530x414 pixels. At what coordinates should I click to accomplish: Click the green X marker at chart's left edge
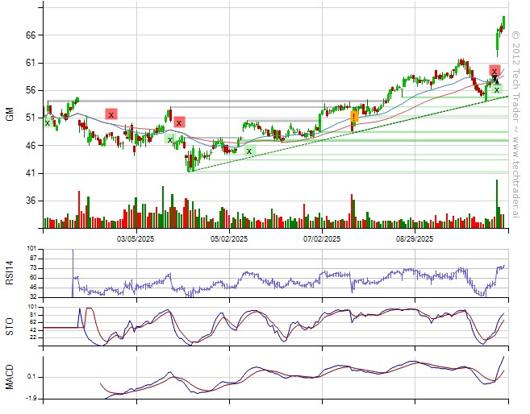(x=48, y=122)
